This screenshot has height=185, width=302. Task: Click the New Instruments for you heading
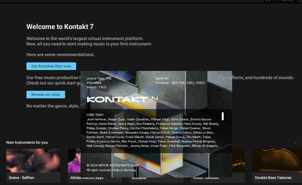tap(27, 142)
